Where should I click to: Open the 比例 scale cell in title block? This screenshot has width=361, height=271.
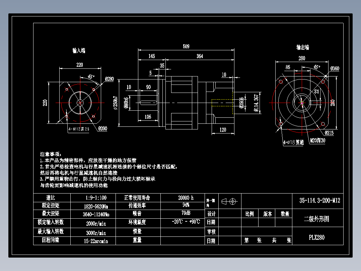[250, 213]
